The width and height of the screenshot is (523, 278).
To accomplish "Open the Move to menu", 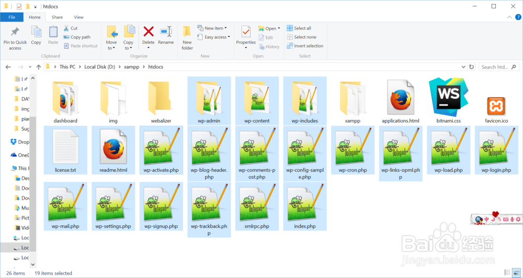I will [x=111, y=38].
